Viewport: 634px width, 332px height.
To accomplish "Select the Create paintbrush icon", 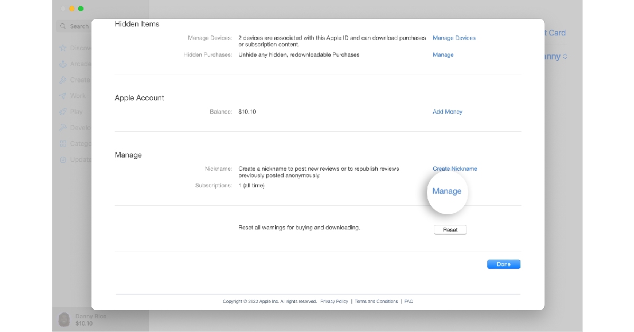I will [63, 80].
